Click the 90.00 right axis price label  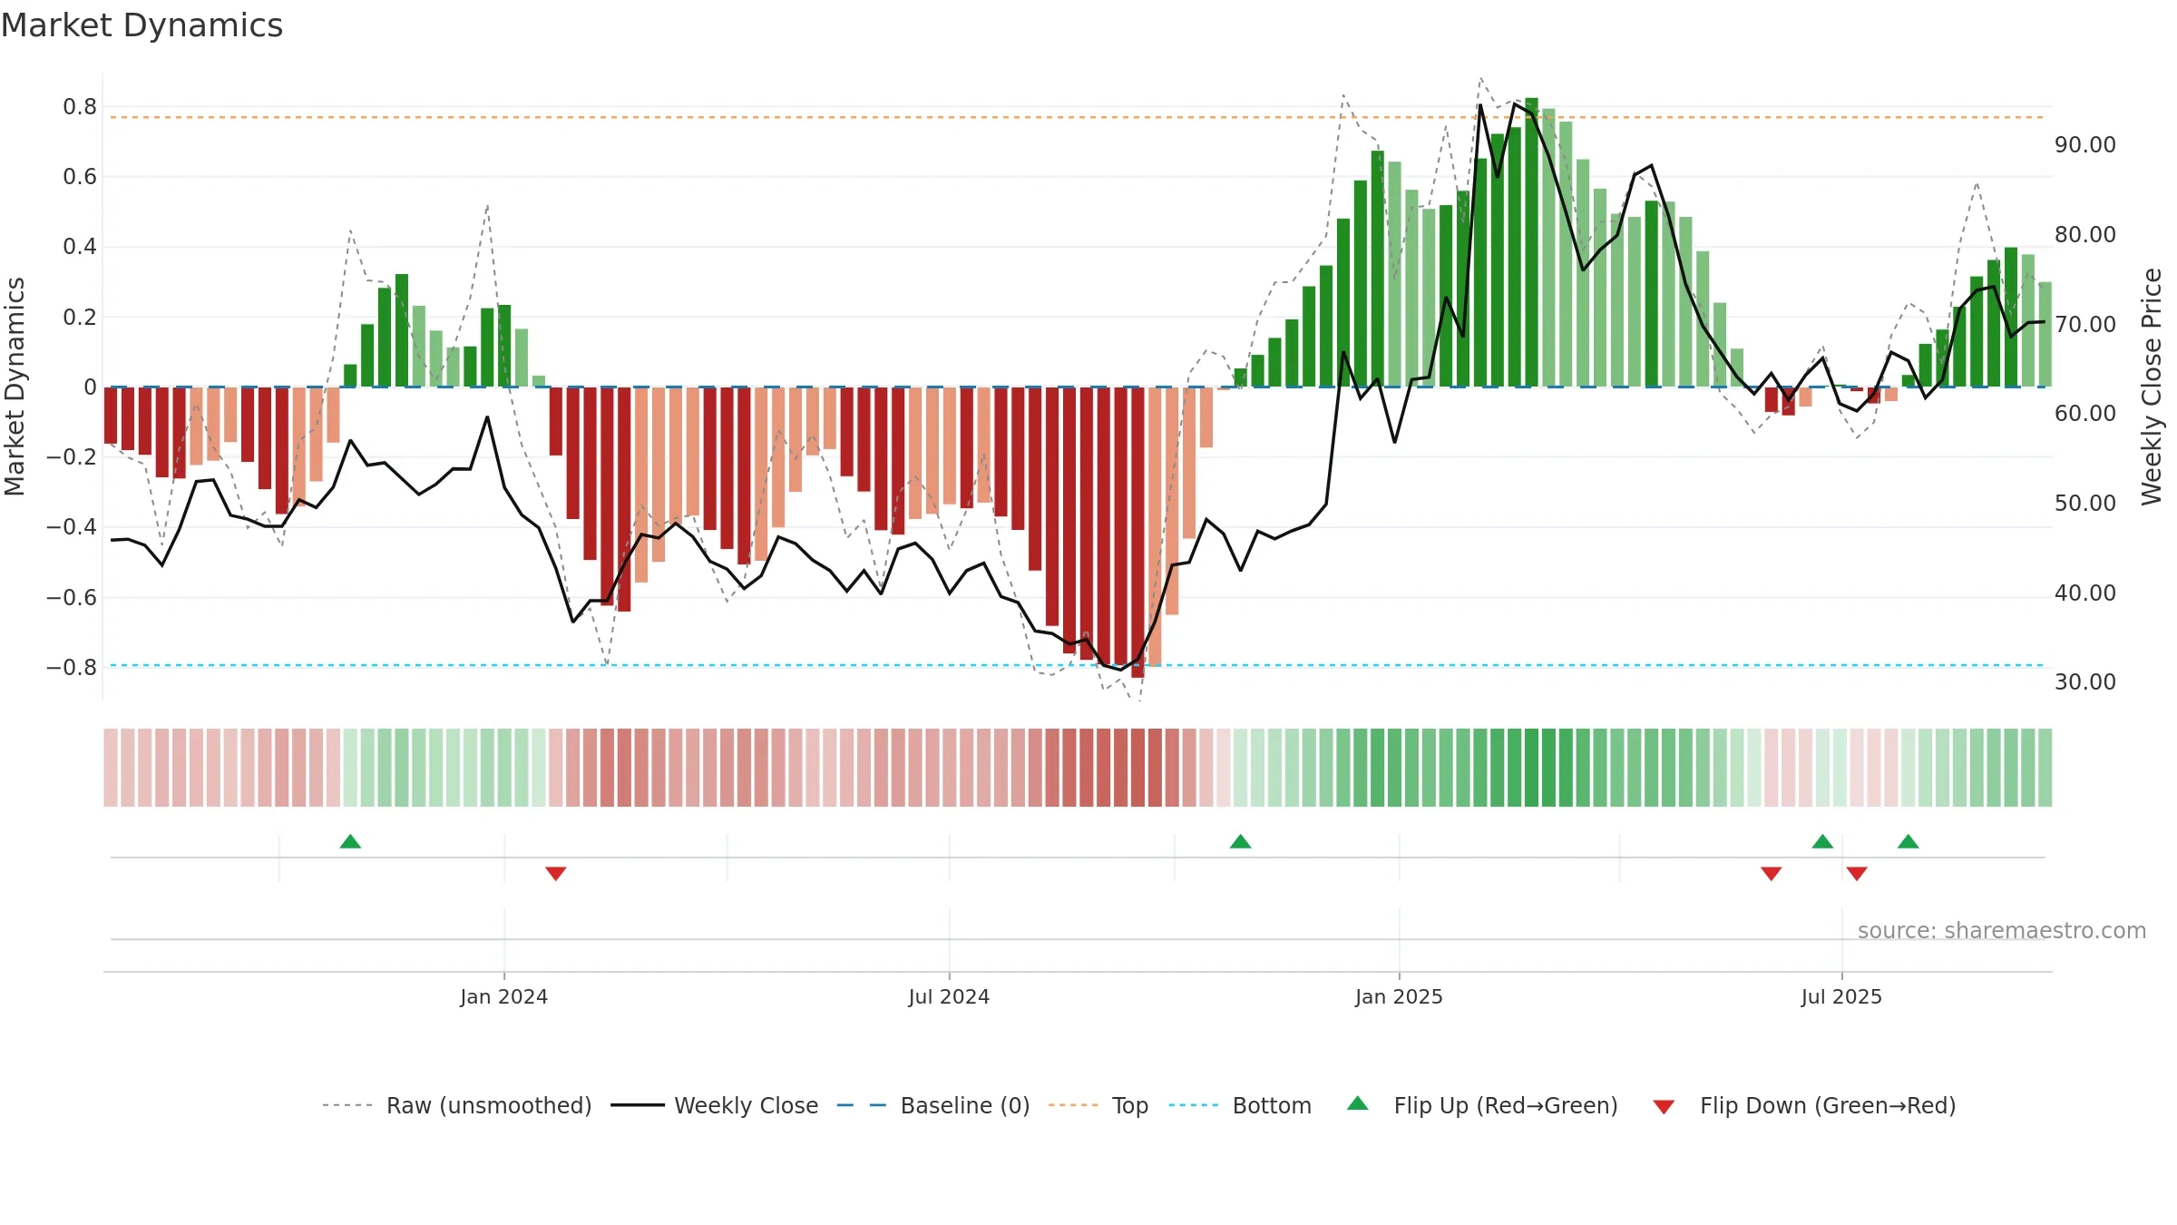[2085, 145]
